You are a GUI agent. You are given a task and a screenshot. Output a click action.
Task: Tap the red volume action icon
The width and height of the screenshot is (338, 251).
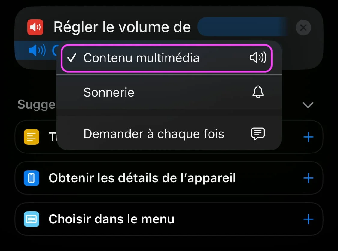coord(35,27)
